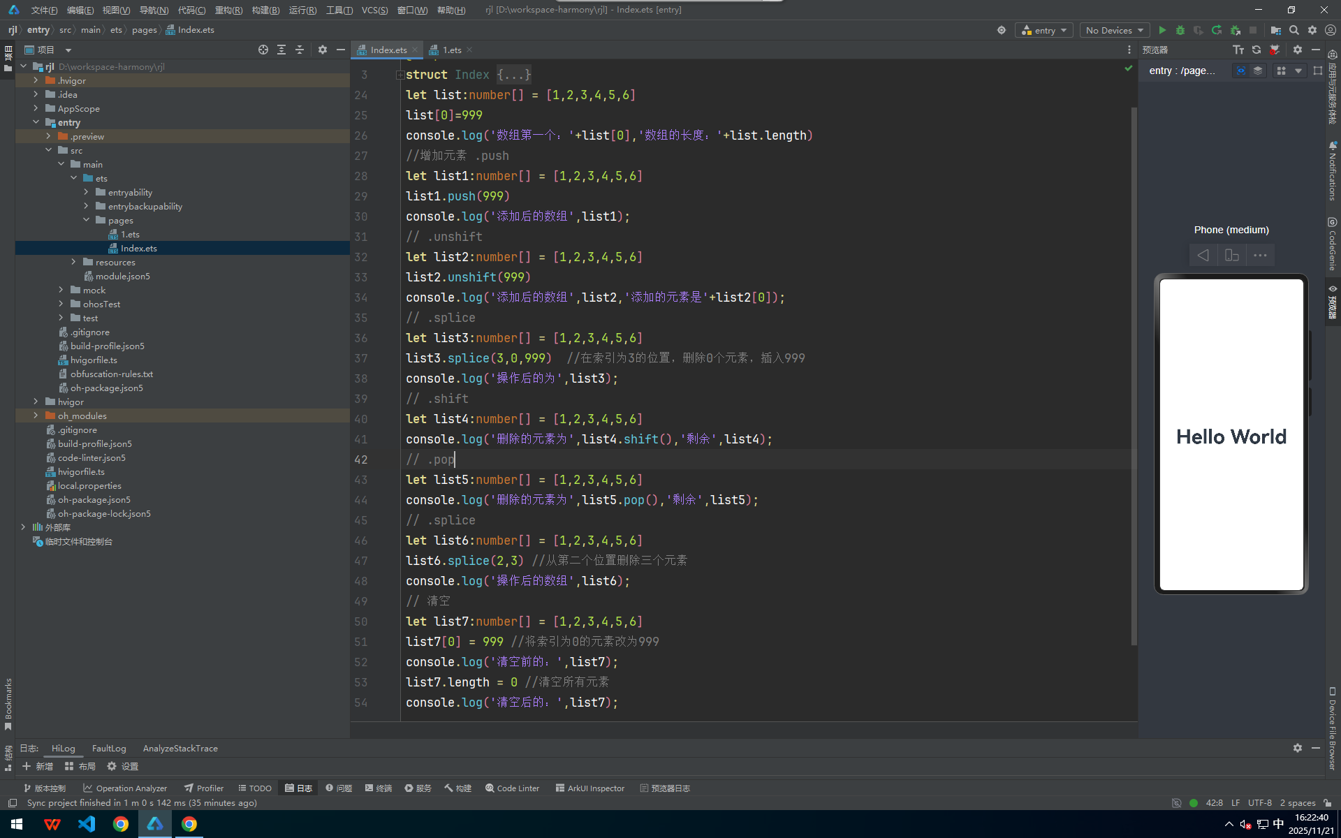The width and height of the screenshot is (1341, 838).
Task: Toggle the previewer inspector eye view
Action: point(1240,71)
